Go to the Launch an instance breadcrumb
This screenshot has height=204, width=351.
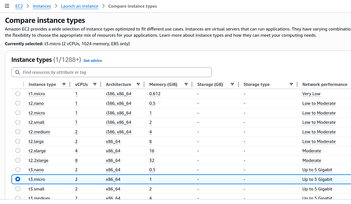(80, 6)
